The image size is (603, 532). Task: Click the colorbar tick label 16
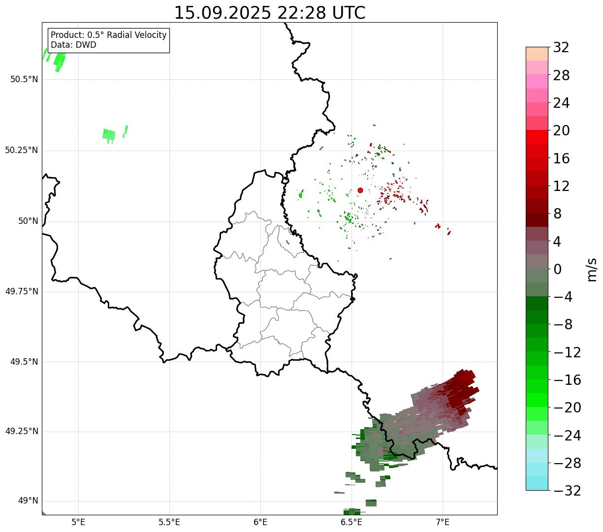(561, 158)
